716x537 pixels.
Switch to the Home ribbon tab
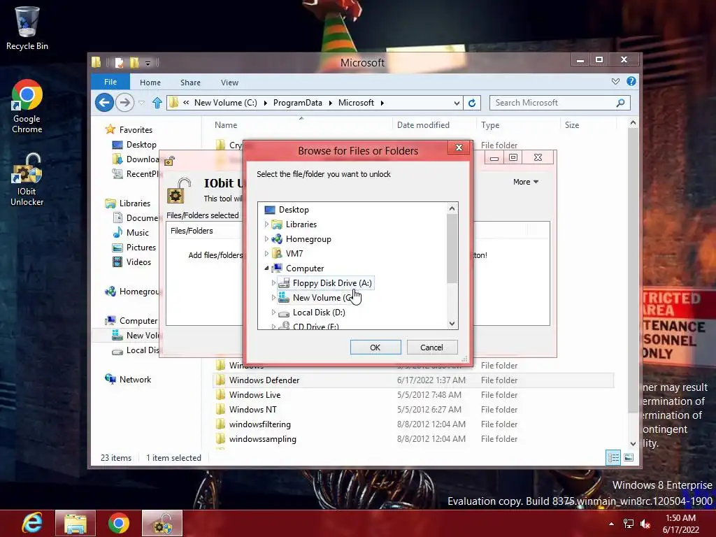tap(150, 83)
